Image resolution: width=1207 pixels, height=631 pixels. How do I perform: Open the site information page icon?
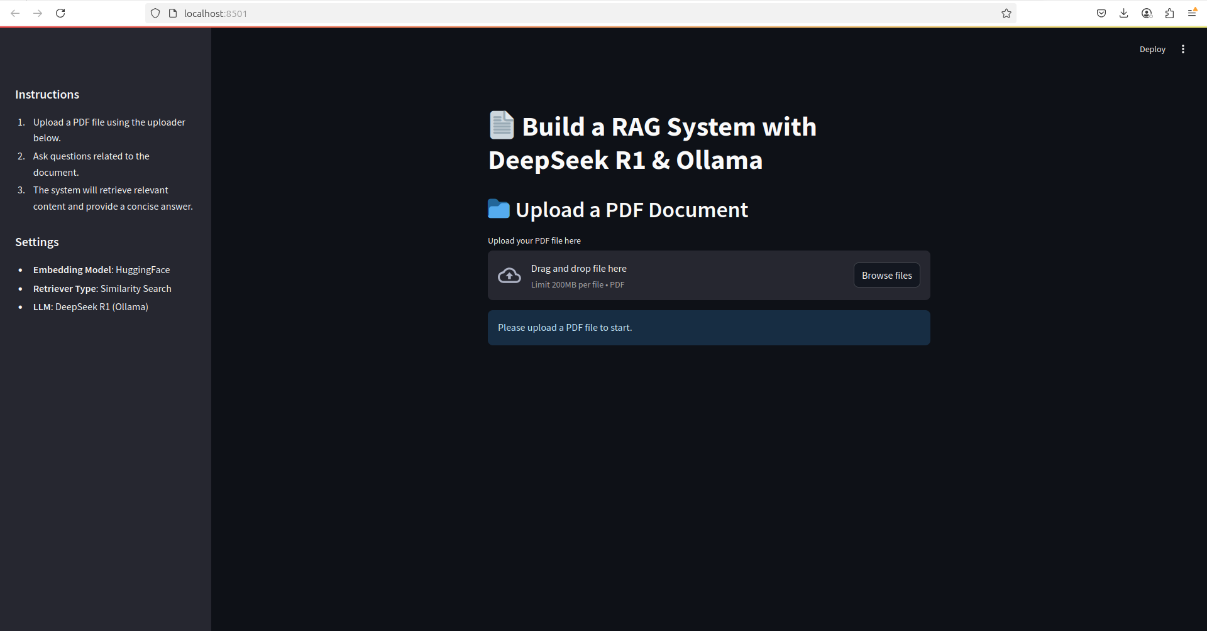[173, 13]
